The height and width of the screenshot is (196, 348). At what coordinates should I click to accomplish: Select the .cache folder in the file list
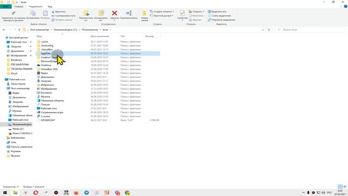(45, 41)
